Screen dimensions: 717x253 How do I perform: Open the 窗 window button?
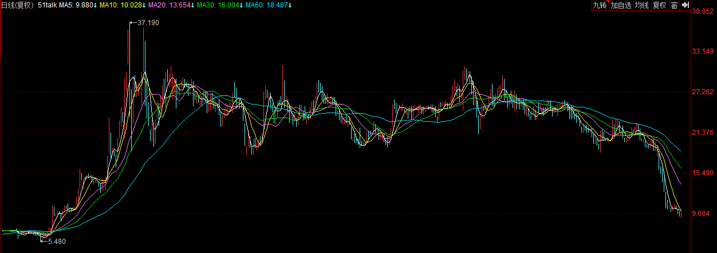674,5
